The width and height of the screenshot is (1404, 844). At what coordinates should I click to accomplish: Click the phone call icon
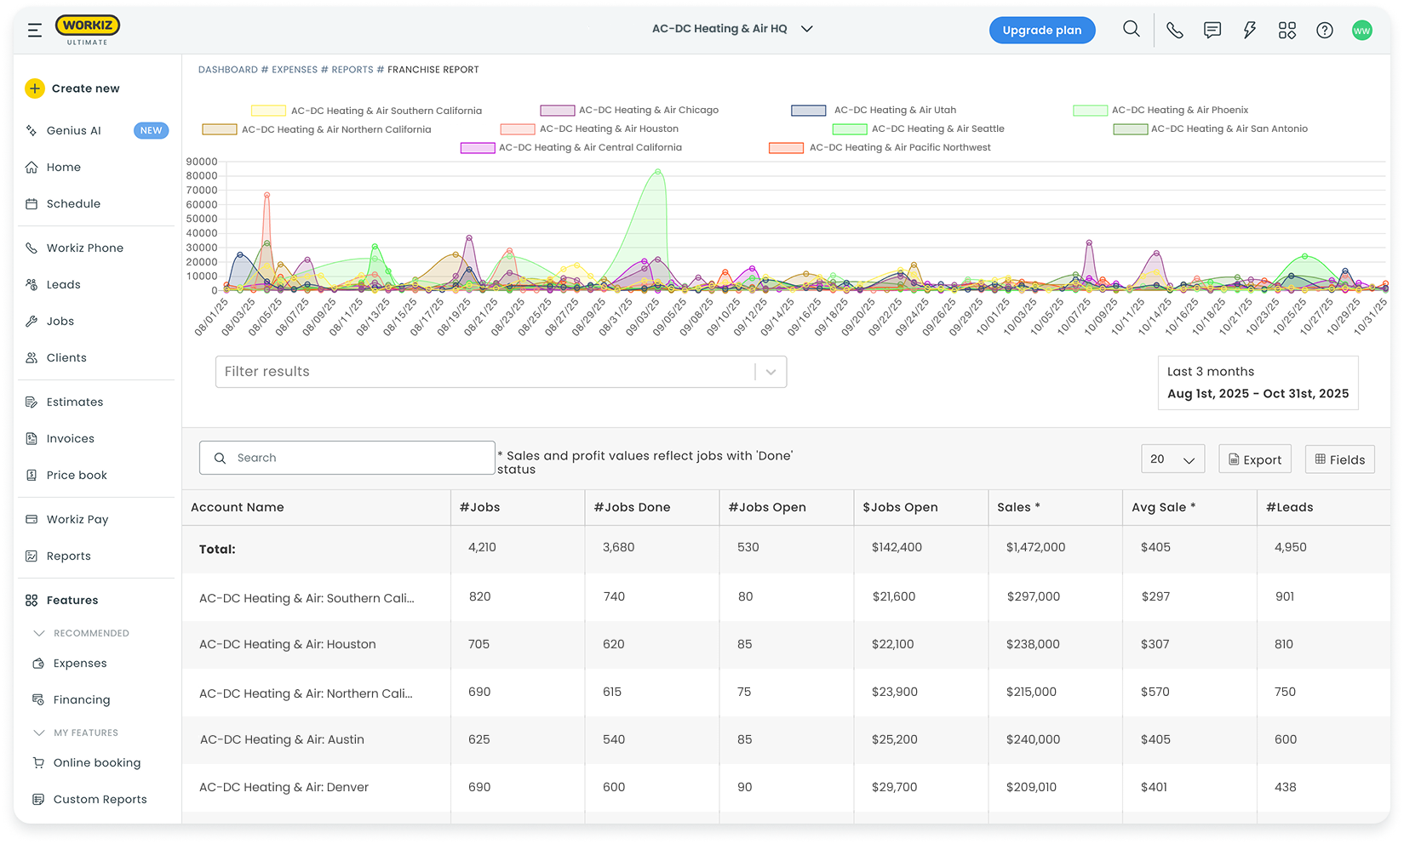1175,31
